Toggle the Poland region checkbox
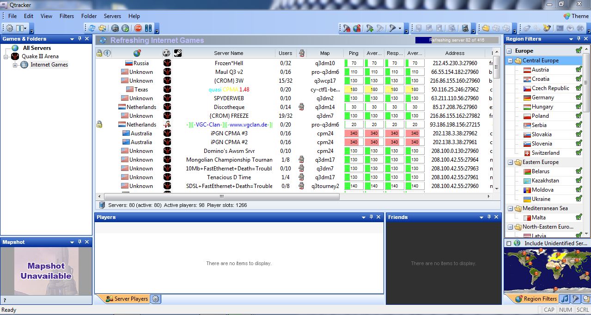This screenshot has height=315, width=591. click(579, 116)
